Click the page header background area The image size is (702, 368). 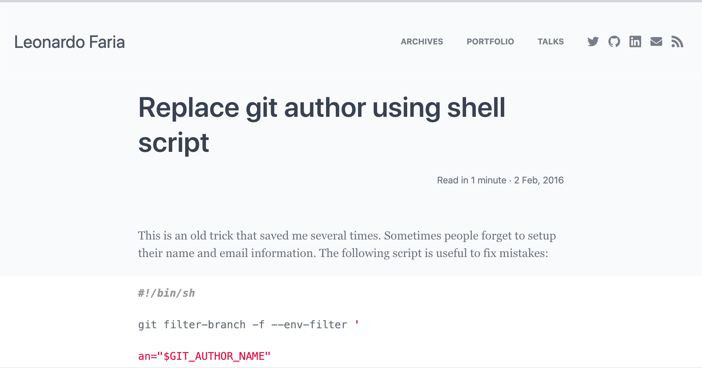273,42
